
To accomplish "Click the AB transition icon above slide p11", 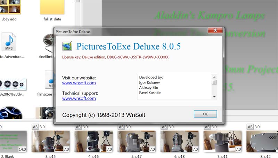I will [x=207, y=127].
